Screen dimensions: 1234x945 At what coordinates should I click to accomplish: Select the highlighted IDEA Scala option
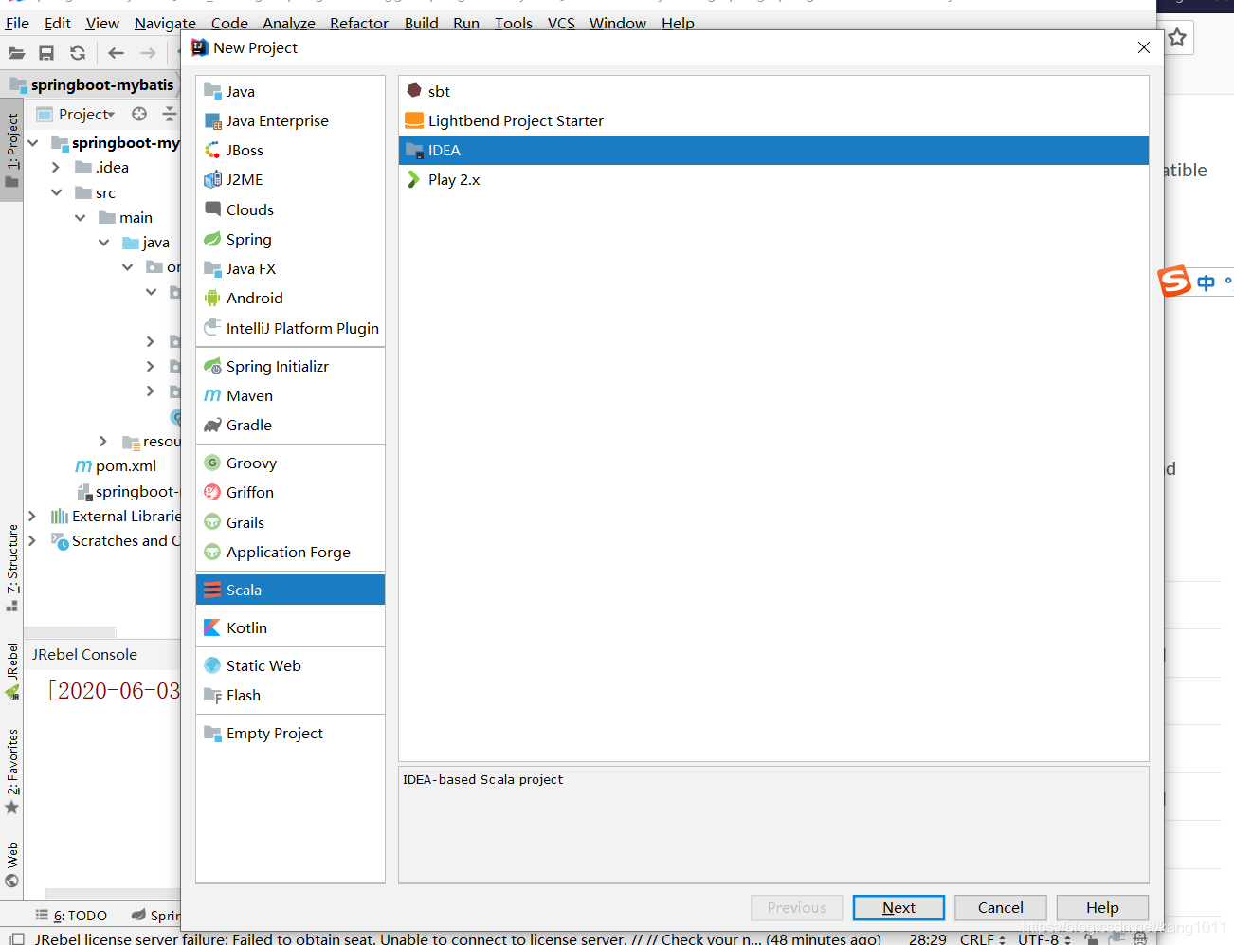pos(773,150)
